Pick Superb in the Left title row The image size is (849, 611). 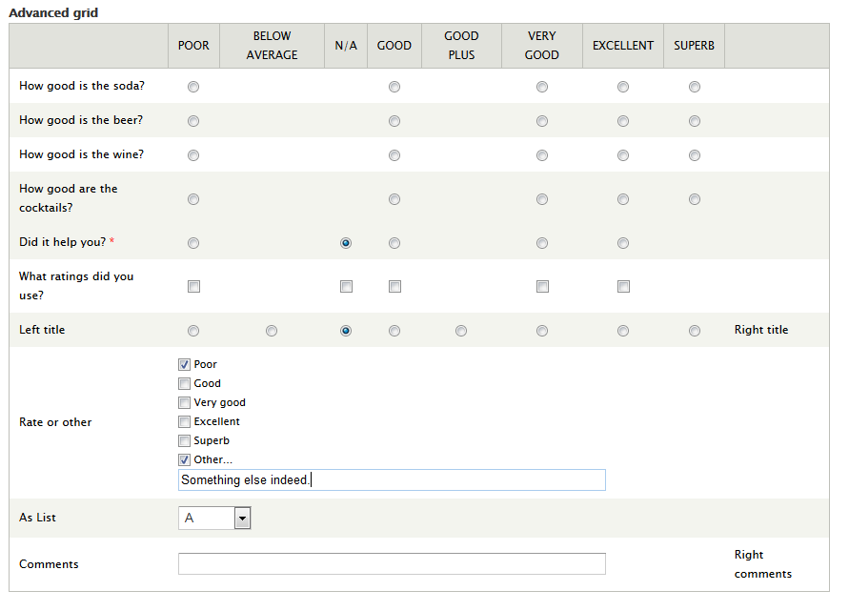[x=695, y=331]
